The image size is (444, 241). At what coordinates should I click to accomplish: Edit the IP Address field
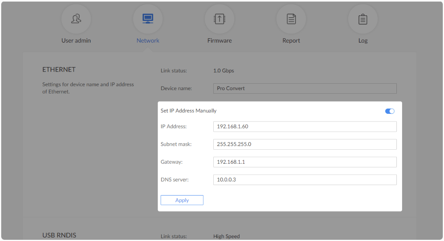(x=305, y=127)
